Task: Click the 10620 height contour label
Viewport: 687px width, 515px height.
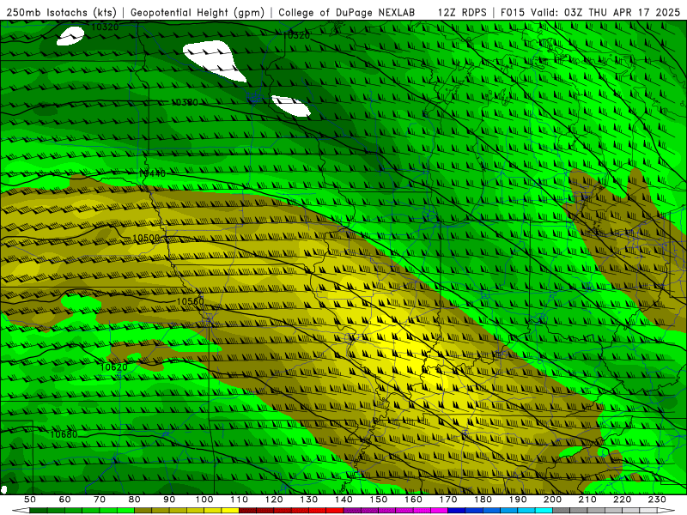Action: point(114,367)
